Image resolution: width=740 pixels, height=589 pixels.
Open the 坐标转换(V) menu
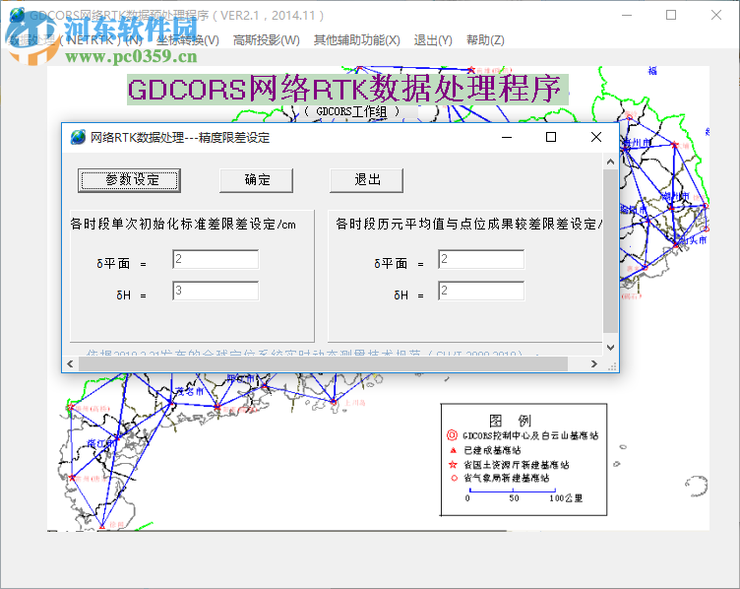click(x=188, y=40)
